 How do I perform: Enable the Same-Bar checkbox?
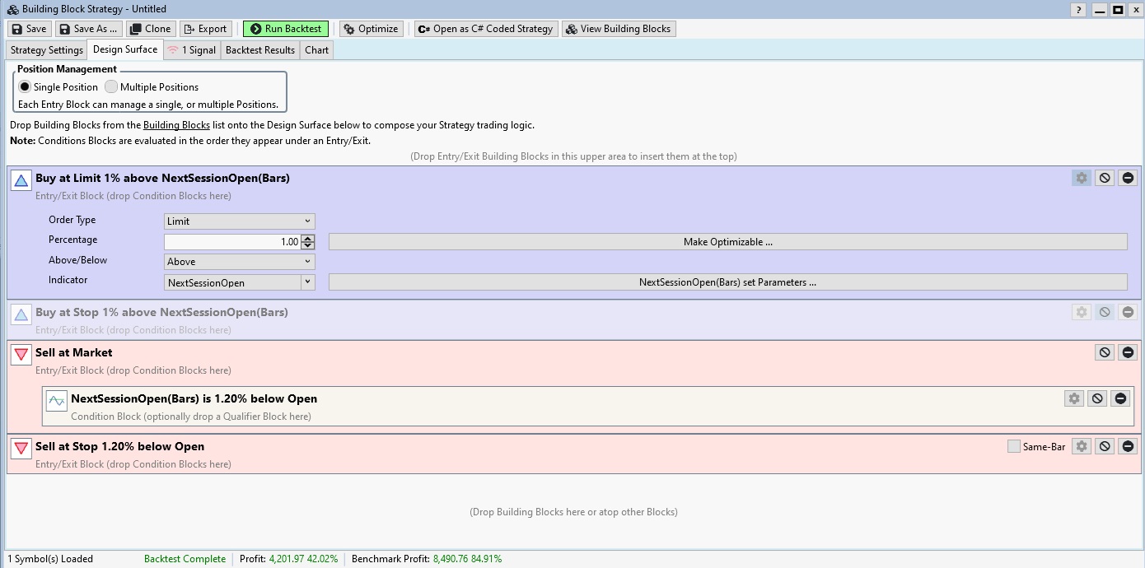1014,446
